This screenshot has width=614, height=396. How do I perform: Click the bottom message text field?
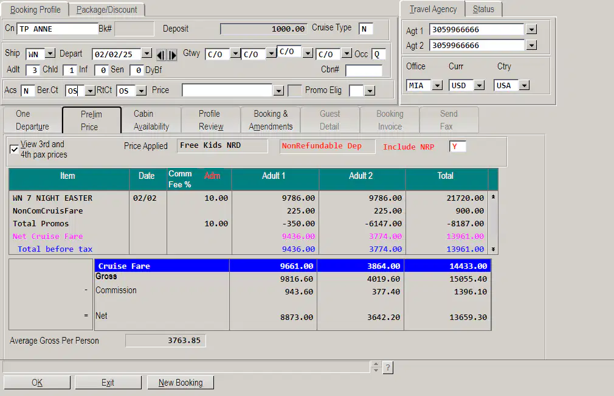(187, 367)
